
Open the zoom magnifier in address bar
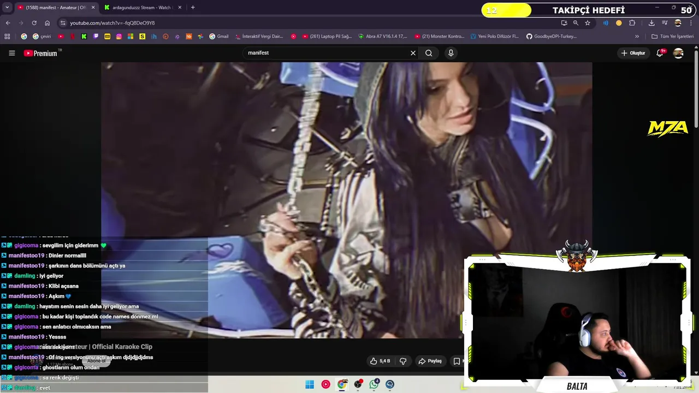(576, 23)
